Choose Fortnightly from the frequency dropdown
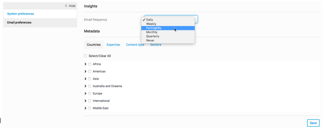Image resolution: width=324 pixels, height=130 pixels. tap(168, 28)
